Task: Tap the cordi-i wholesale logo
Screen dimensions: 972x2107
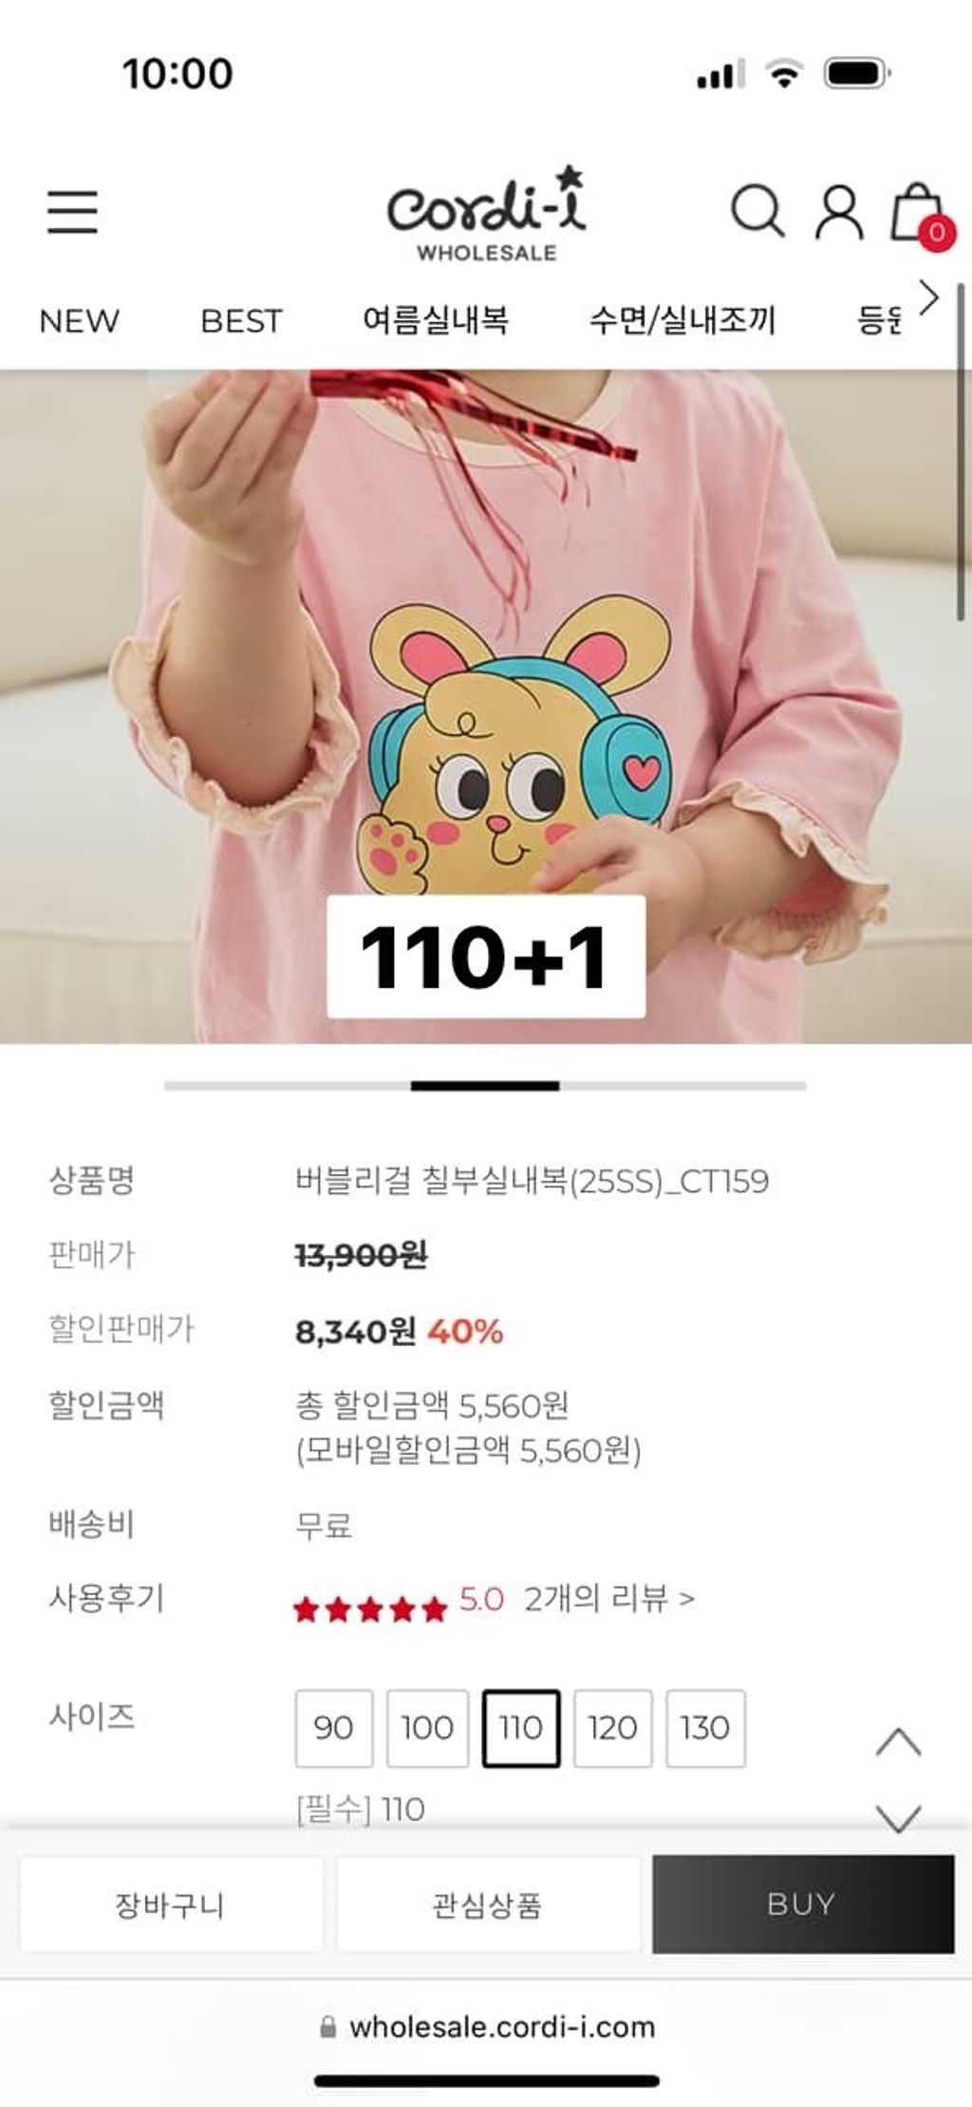Action: pyautogui.click(x=486, y=215)
